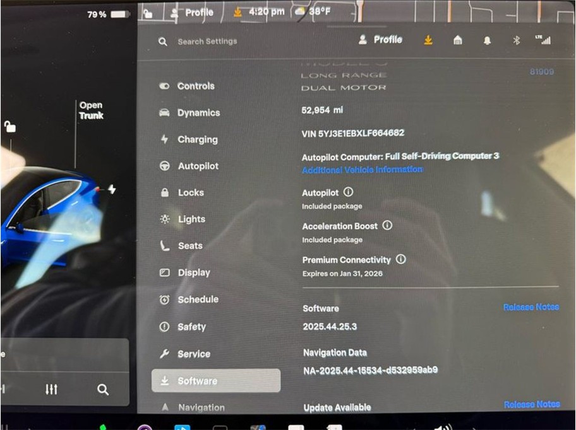The height and width of the screenshot is (430, 576).
Task: Tap the LTE signal strength icon
Action: (543, 40)
